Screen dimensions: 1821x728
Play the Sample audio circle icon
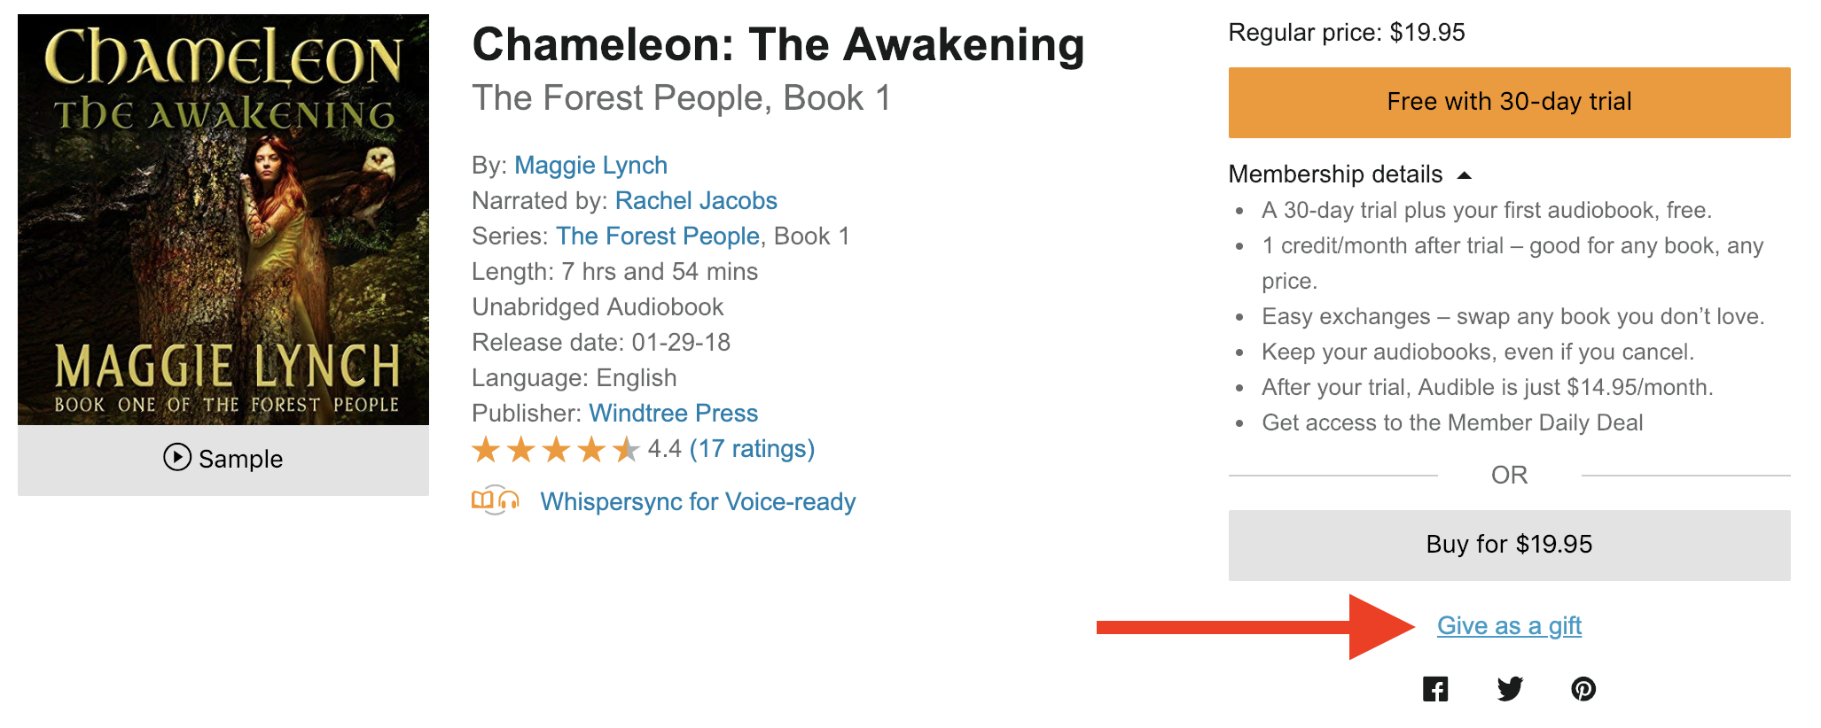[177, 457]
